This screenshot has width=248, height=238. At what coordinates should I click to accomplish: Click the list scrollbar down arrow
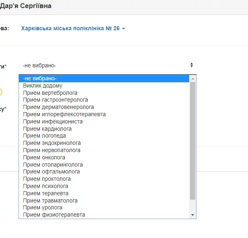[x=192, y=215]
